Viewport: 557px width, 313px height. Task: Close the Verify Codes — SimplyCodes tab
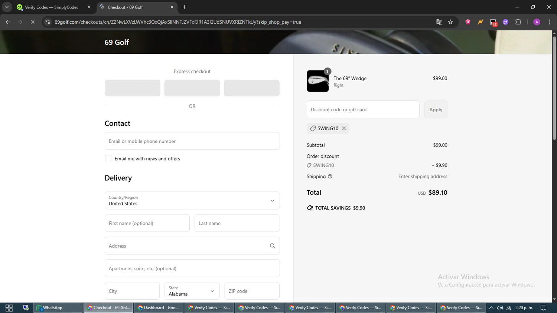pos(89,7)
